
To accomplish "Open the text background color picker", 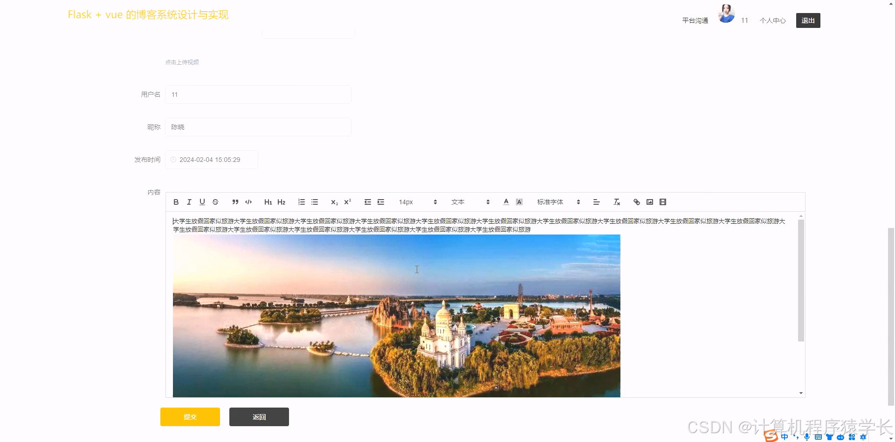I will 519,202.
